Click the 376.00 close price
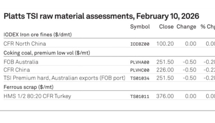This screenshot has height=123, width=215. click(165, 96)
